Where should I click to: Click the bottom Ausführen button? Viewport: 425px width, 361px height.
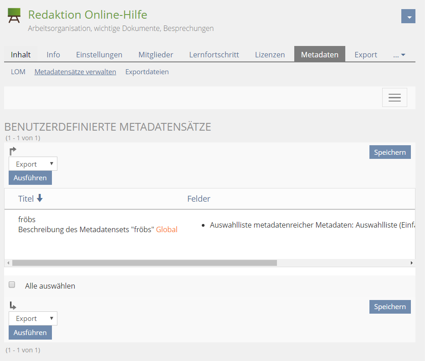pos(30,333)
